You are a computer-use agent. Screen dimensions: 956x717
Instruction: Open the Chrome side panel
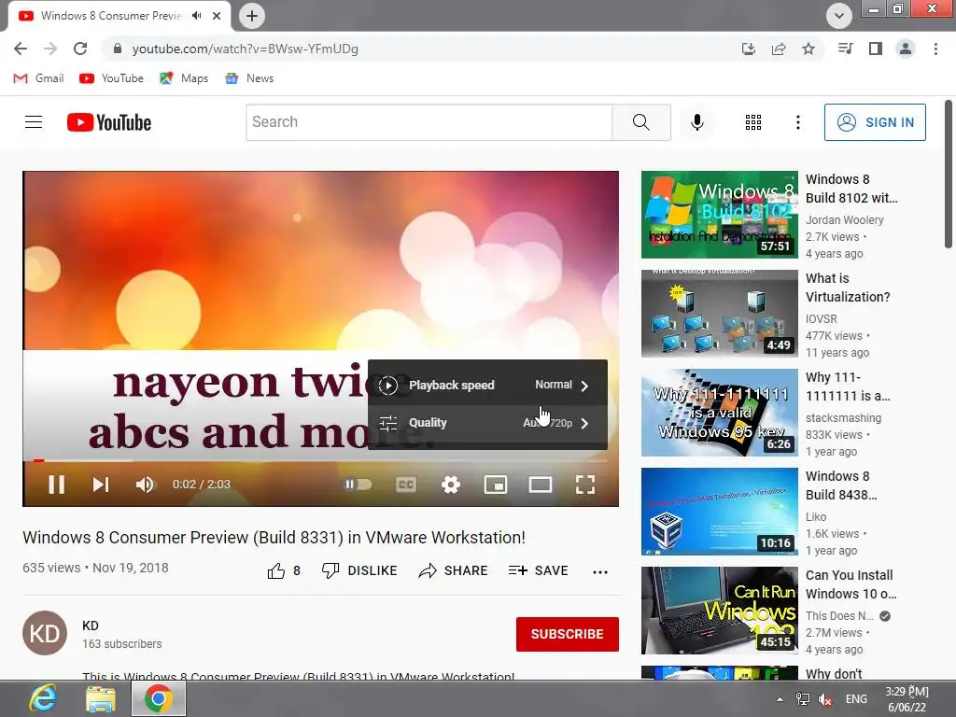point(876,49)
